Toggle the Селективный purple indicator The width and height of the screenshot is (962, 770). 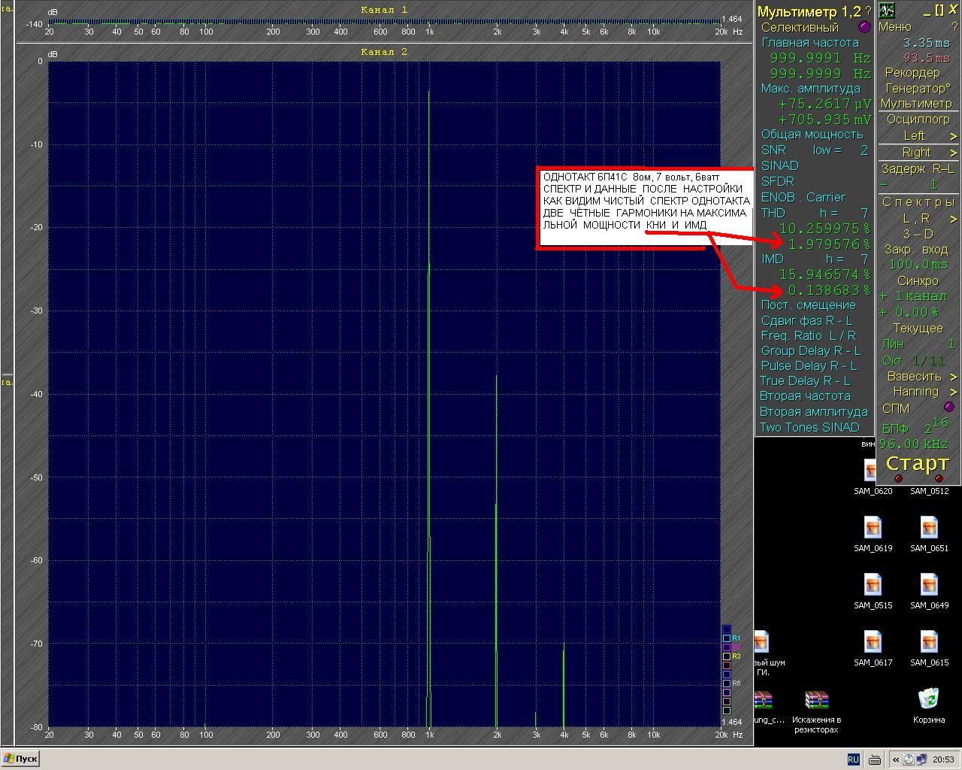tap(864, 27)
